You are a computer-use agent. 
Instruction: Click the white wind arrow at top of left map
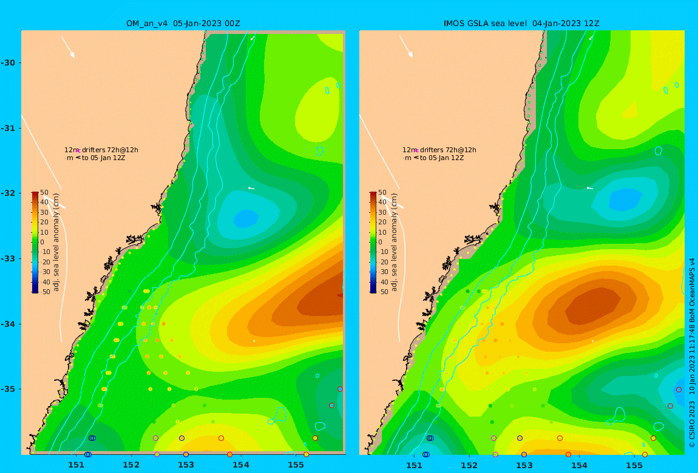[x=67, y=47]
